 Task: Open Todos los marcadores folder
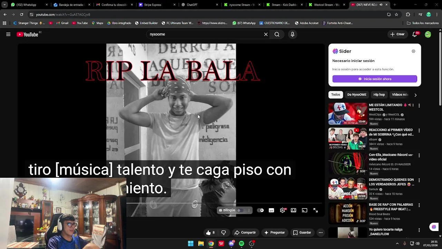pyautogui.click(x=423, y=23)
